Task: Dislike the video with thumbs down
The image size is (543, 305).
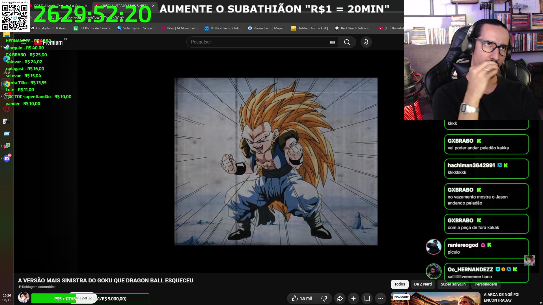Action: [x=324, y=299]
